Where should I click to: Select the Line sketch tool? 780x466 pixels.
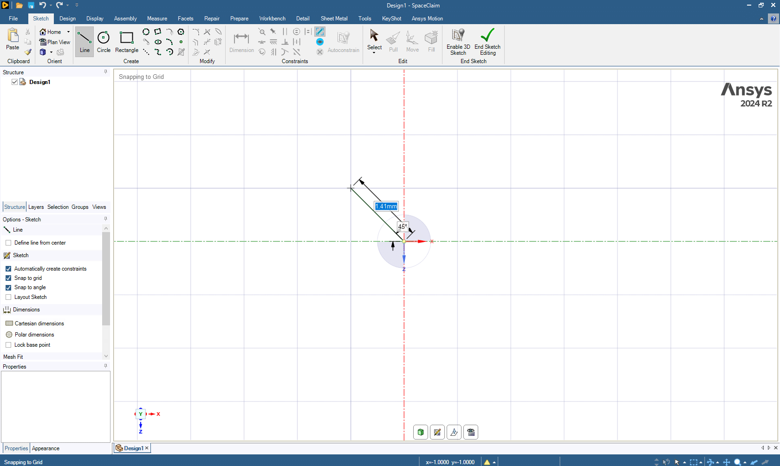pos(84,41)
